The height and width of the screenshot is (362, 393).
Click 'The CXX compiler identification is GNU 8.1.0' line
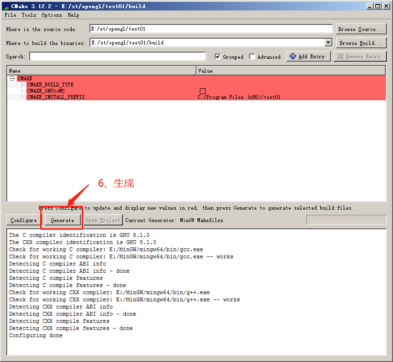[x=82, y=242]
